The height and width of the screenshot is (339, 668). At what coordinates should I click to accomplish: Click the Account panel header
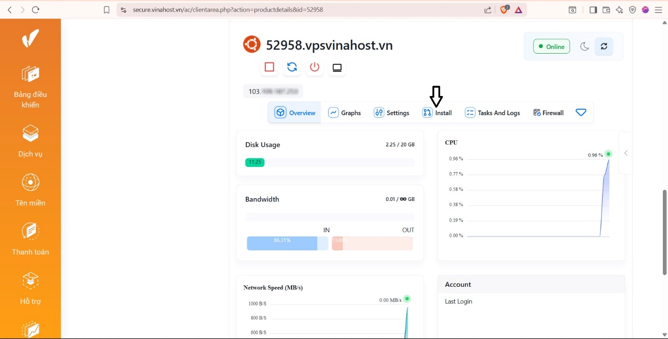point(531,284)
